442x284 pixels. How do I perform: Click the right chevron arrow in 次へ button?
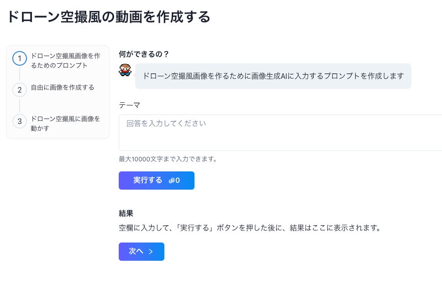[151, 252]
